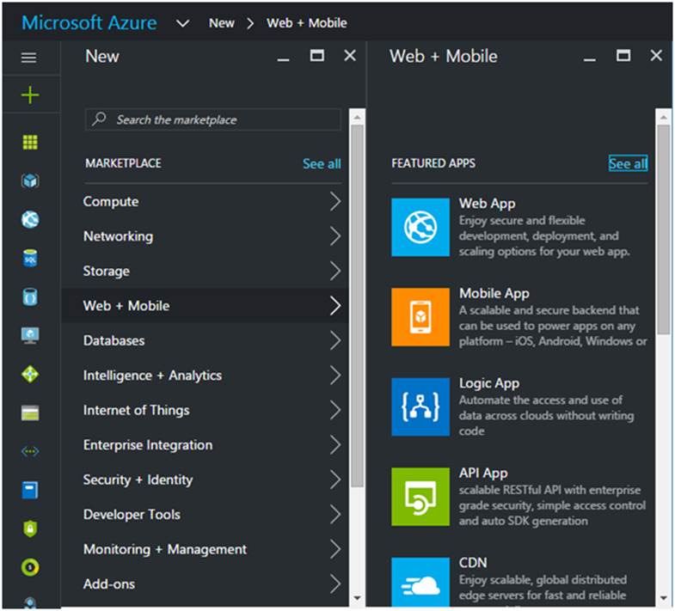Click the Web + Mobile blade scrollbar thumb
The width and height of the screenshot is (675, 611).
(663, 229)
